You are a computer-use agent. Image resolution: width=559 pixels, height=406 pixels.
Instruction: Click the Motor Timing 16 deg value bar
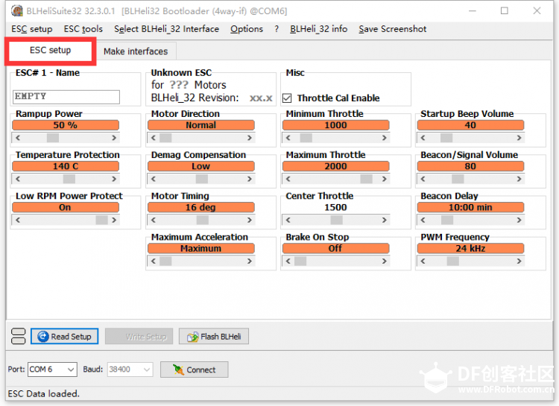[201, 207]
